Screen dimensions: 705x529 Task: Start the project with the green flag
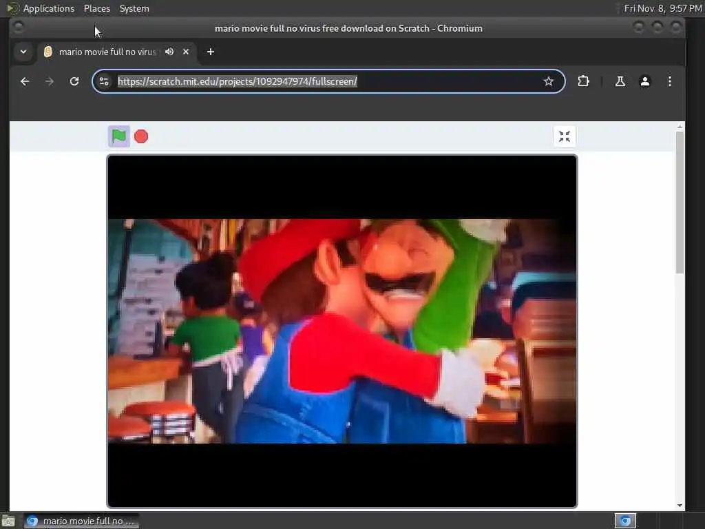118,136
